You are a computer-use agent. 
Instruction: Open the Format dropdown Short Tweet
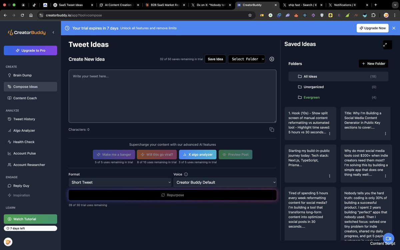pos(120,182)
